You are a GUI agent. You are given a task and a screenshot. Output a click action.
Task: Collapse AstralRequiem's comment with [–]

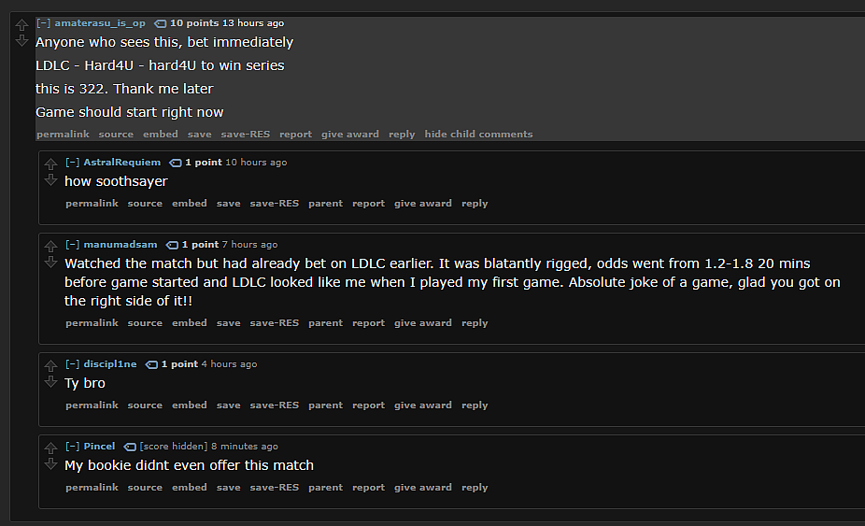point(72,162)
